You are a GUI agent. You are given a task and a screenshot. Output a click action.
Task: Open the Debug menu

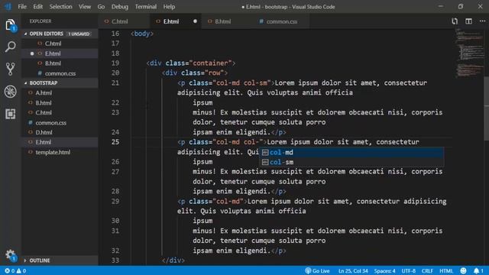coord(120,7)
